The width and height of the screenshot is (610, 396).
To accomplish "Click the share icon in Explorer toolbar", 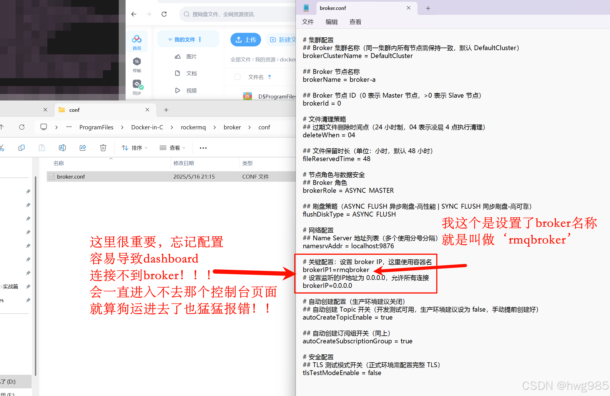I will [x=83, y=148].
